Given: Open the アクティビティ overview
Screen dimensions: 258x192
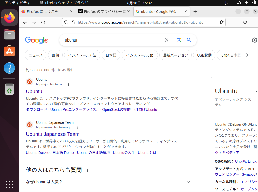Looking at the screenshot, I should (17, 3).
